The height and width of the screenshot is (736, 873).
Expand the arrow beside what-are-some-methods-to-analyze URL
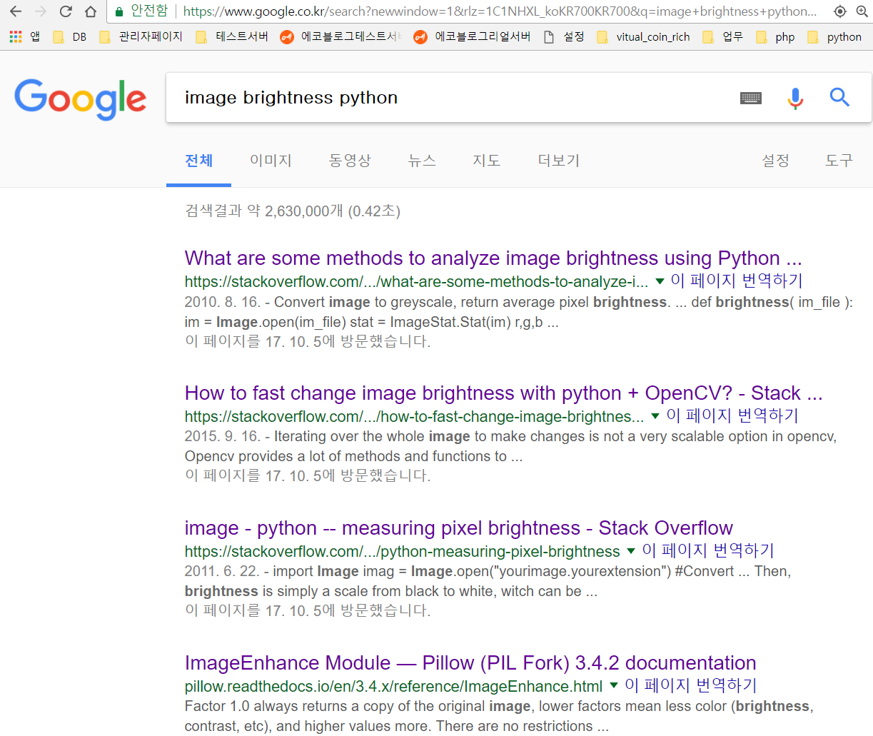660,281
